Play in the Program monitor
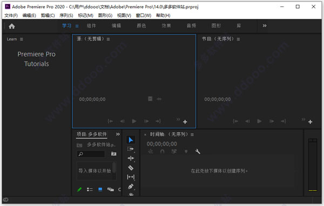This screenshot has width=324, height=206. click(x=259, y=121)
